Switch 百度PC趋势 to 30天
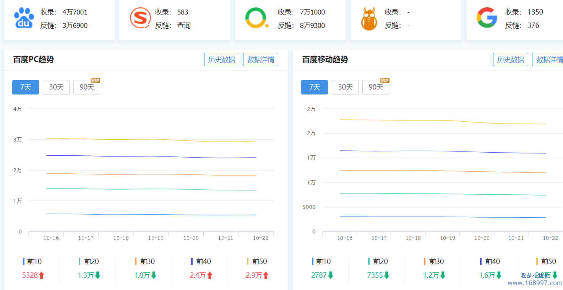Image resolution: width=563 pixels, height=290 pixels. coord(56,87)
